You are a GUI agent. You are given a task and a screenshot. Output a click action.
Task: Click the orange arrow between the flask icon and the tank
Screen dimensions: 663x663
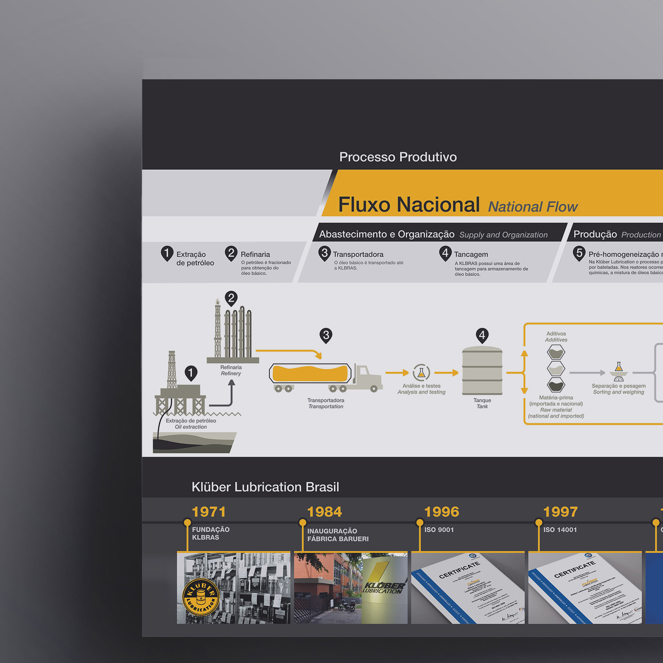coord(446,373)
